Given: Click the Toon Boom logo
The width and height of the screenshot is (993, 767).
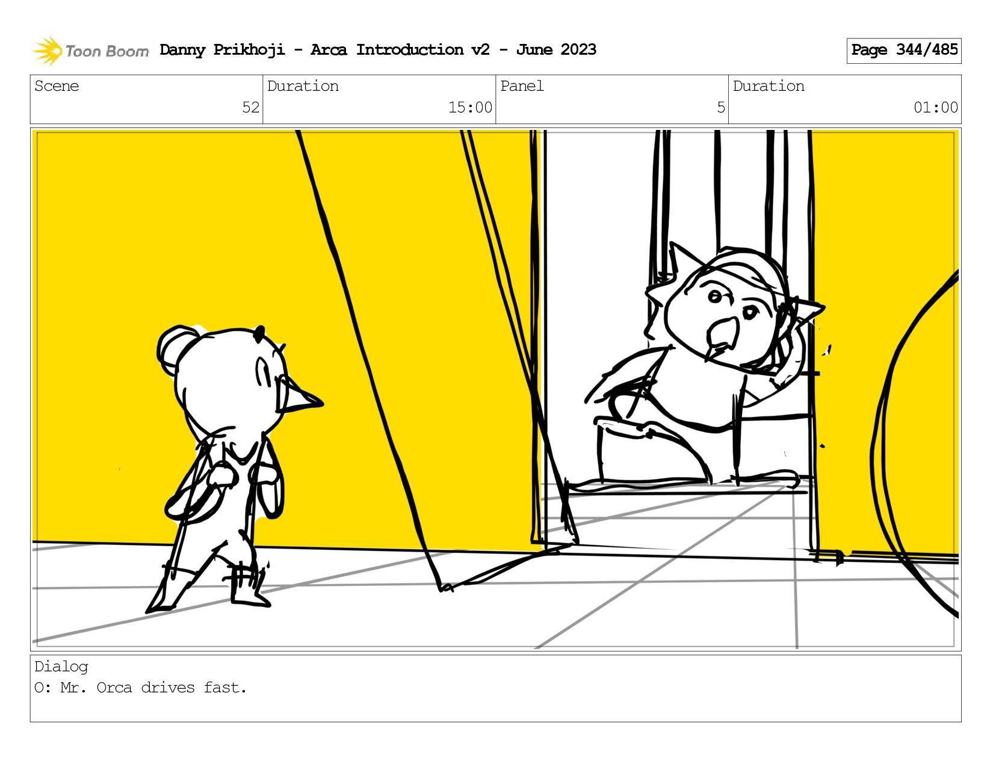Looking at the screenshot, I should click(x=90, y=51).
